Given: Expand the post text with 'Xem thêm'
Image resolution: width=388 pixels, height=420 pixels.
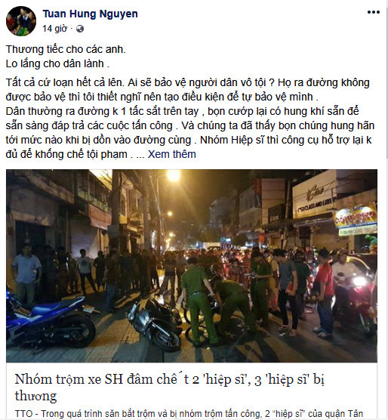Looking at the screenshot, I should (172, 154).
